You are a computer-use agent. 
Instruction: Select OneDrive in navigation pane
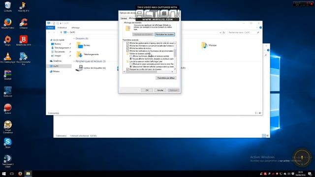click(57, 61)
